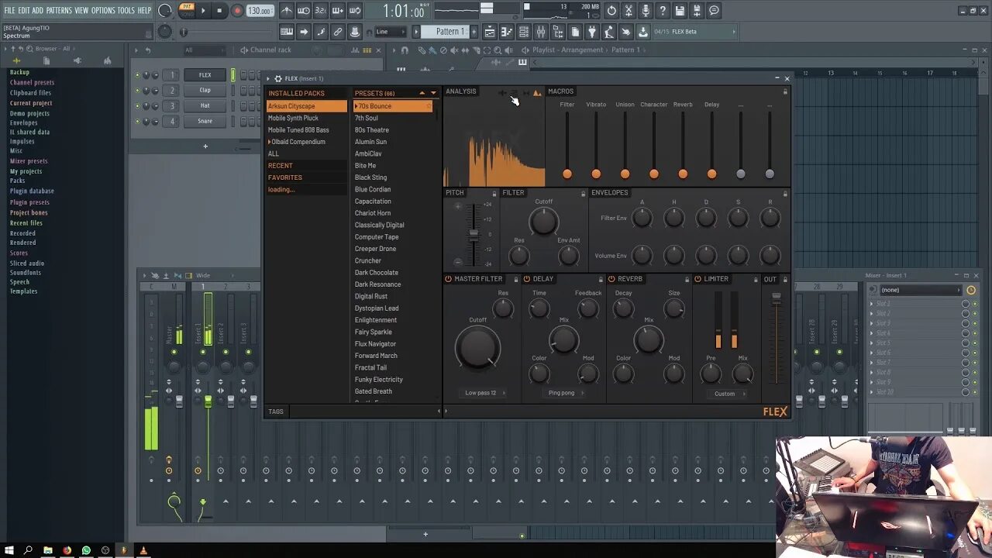Click the undo history icon

(x=611, y=11)
